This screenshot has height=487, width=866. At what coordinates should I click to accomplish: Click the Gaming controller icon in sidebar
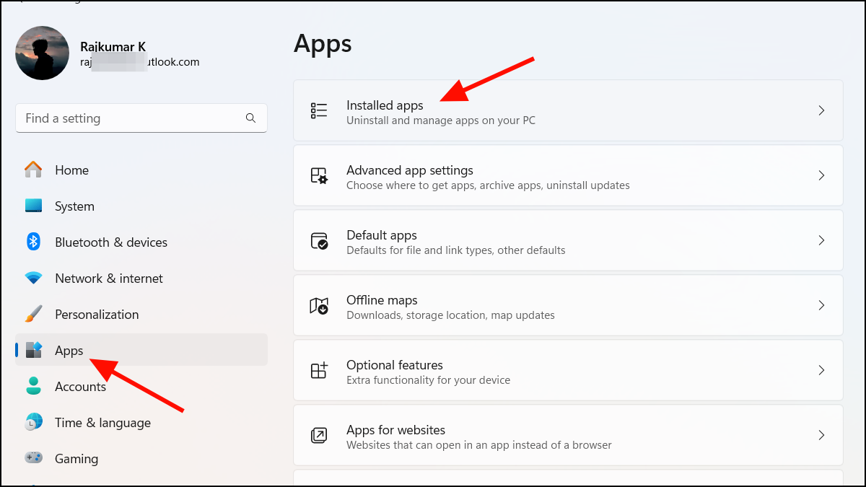pos(33,458)
